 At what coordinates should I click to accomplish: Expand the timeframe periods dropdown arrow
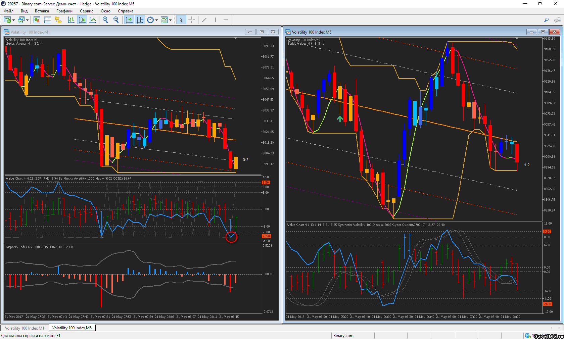[156, 20]
